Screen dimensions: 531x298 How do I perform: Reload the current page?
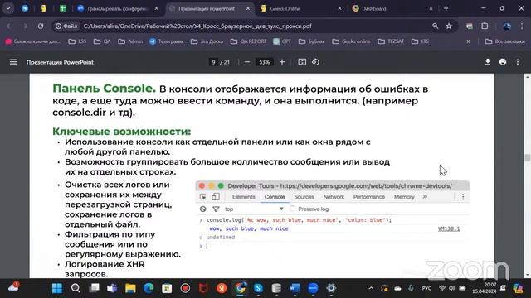pos(41,26)
